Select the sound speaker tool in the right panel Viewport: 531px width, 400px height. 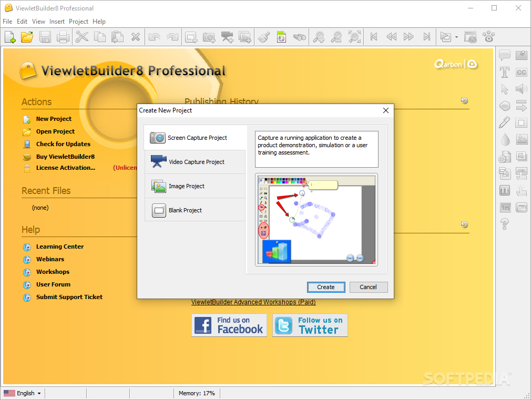(x=522, y=89)
